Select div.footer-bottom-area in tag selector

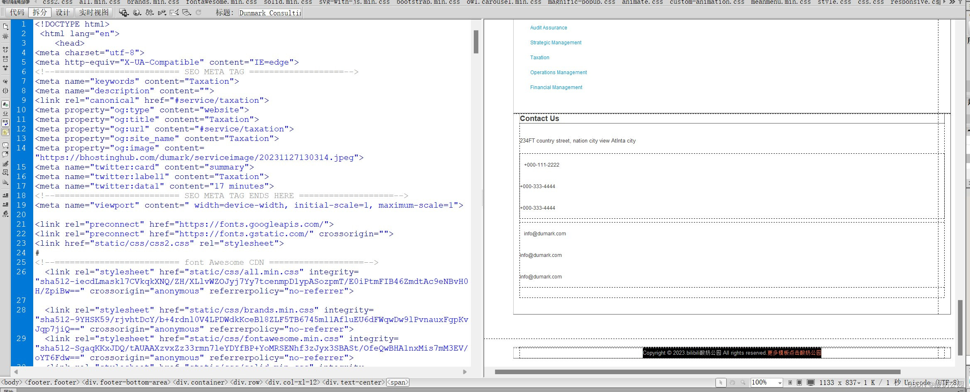[x=126, y=382]
